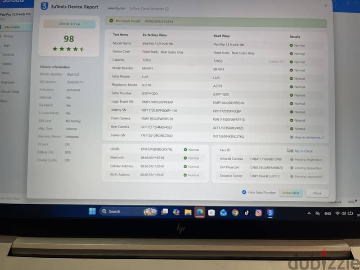Click Pending Inspection for Distance Sensor
This screenshot has width=360, height=270.
click(x=306, y=176)
